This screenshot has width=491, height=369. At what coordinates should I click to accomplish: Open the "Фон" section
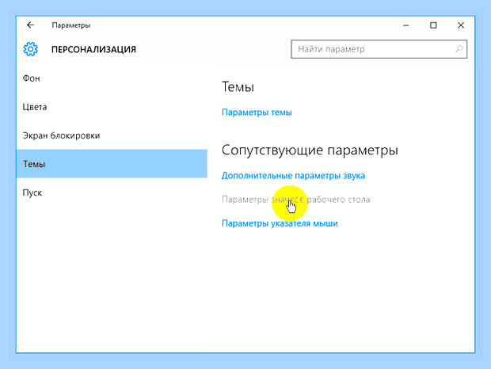[x=112, y=78]
